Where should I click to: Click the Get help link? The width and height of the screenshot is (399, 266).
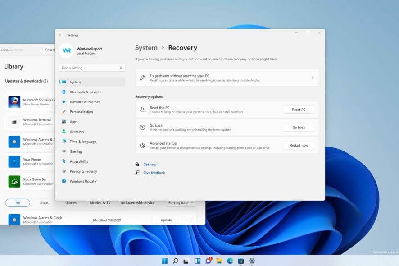(150, 165)
